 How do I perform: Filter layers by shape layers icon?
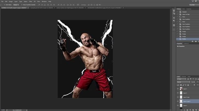click(x=196, y=79)
